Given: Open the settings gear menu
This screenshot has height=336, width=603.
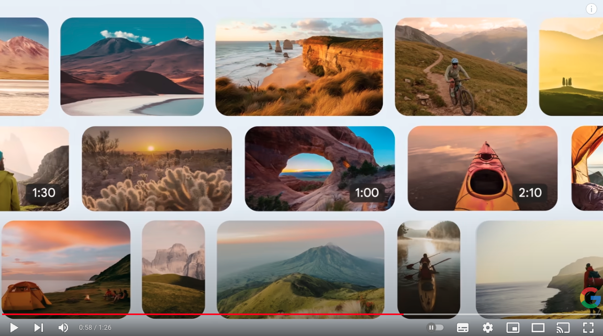Looking at the screenshot, I should tap(488, 328).
